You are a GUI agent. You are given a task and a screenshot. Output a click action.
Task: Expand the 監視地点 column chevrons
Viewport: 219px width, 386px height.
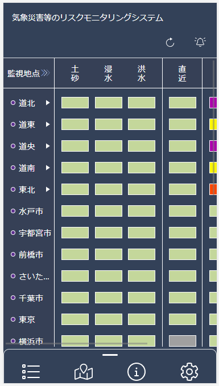(x=46, y=73)
